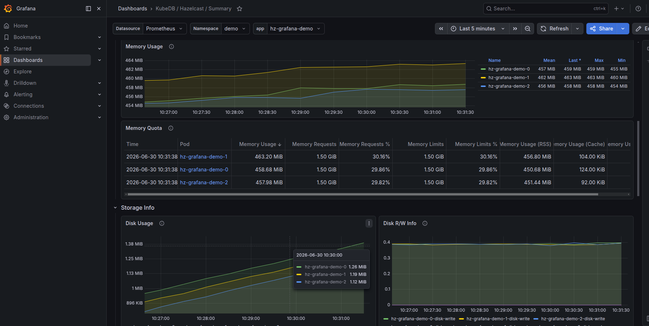Open hz-grafana-demo-1 pod link
Screen dimensions: 649x326
pos(204,157)
